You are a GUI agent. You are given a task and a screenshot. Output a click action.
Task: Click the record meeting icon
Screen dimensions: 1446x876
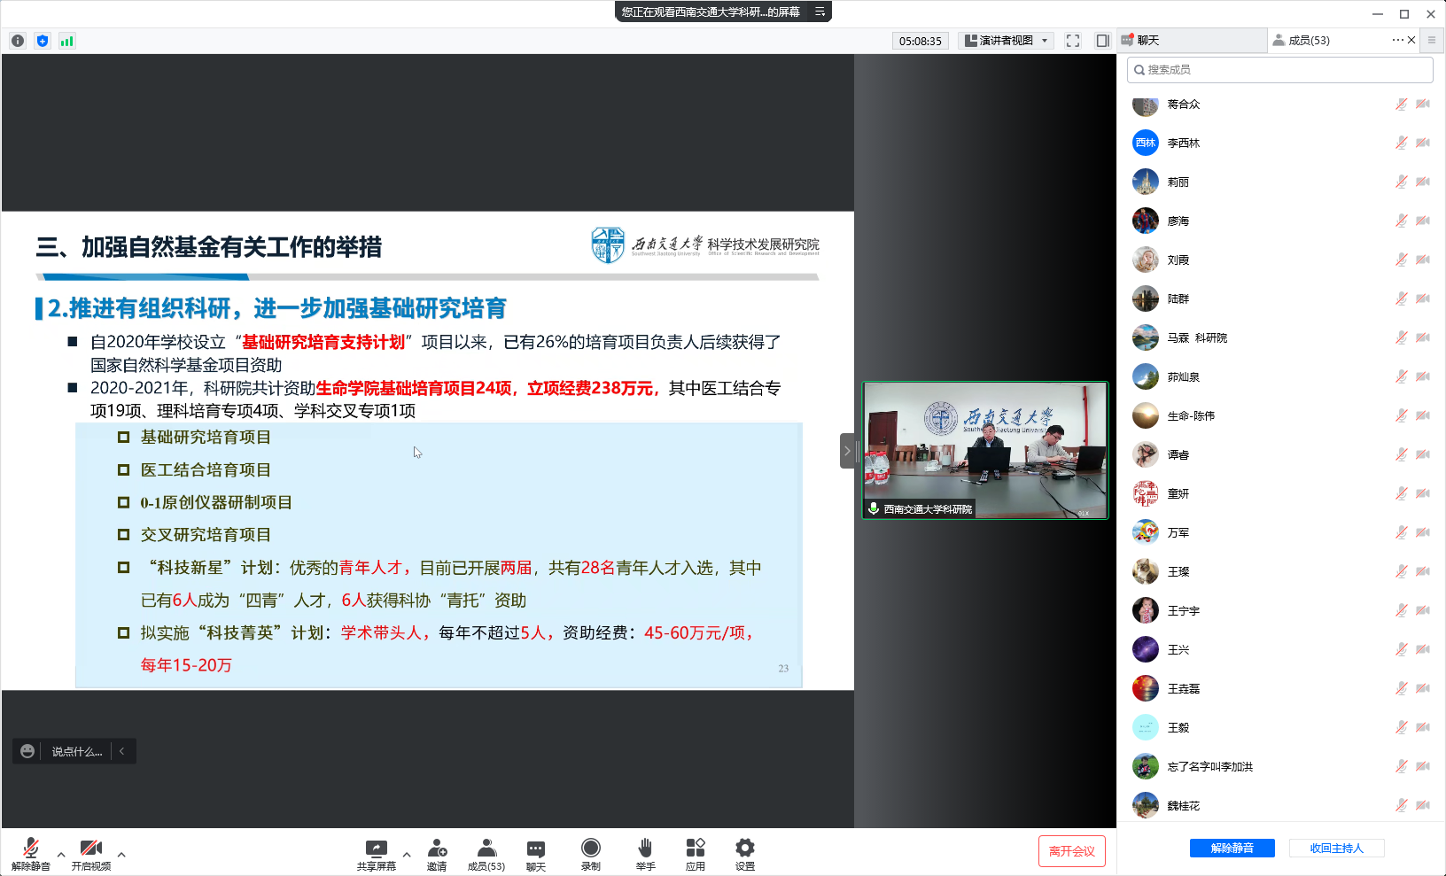591,849
